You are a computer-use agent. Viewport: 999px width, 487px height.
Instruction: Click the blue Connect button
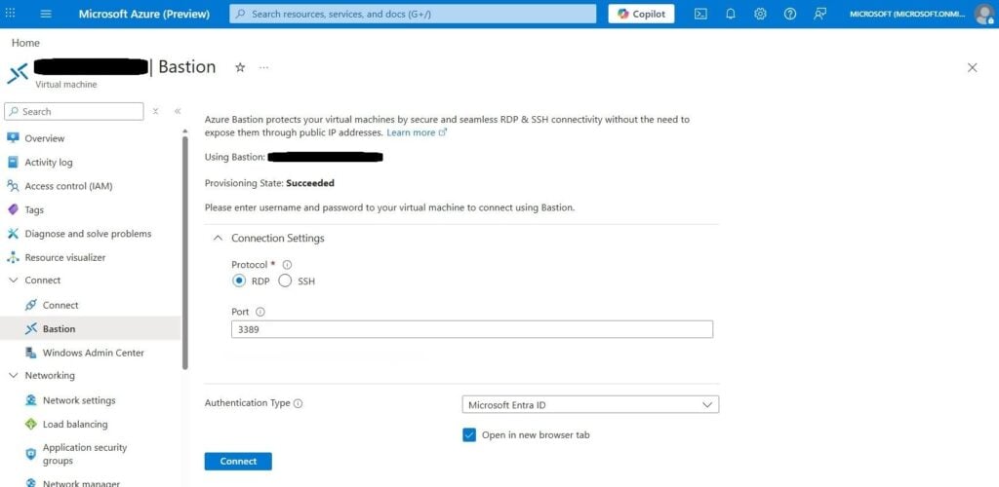tap(238, 462)
